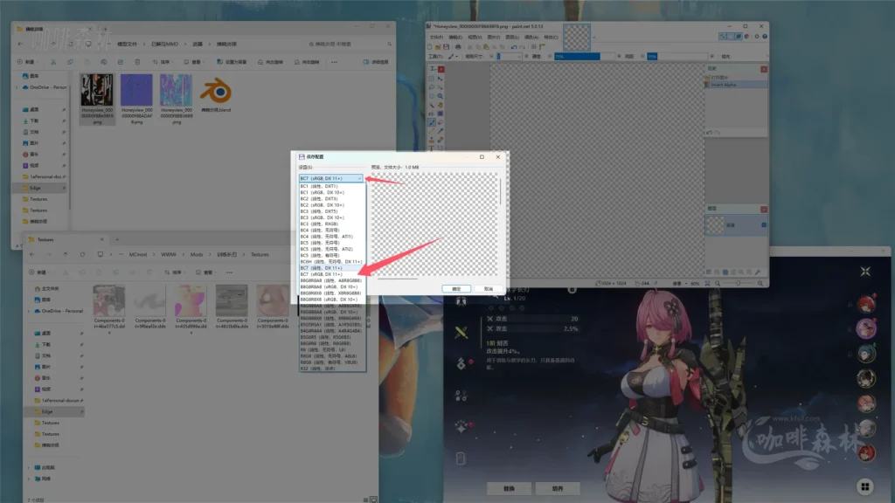The image size is (895, 503).
Task: Switch to the Textures tab in Explorer
Action: (46, 239)
